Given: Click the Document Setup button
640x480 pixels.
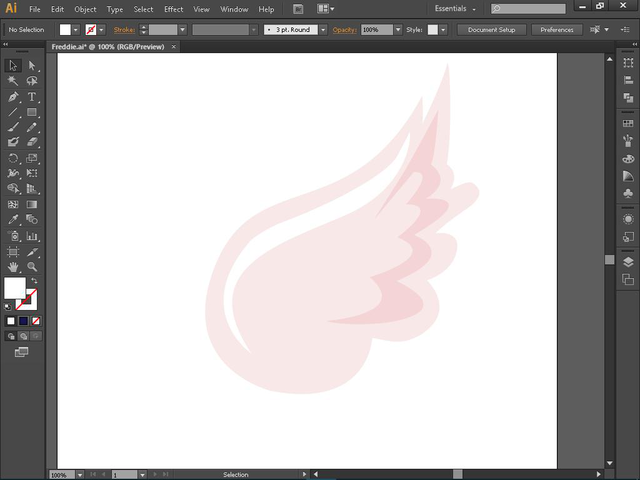Looking at the screenshot, I should pyautogui.click(x=491, y=30).
